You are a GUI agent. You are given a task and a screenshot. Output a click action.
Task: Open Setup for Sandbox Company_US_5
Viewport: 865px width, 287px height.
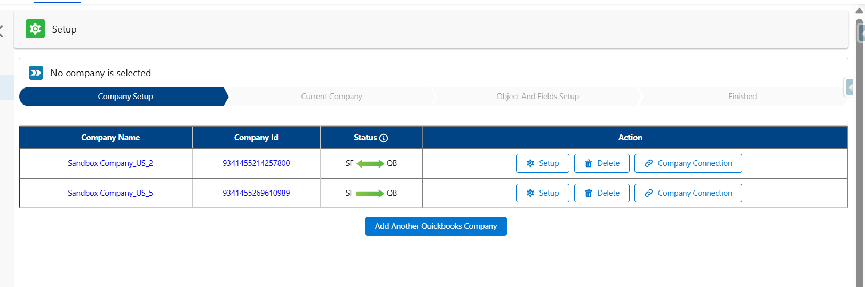coord(542,193)
